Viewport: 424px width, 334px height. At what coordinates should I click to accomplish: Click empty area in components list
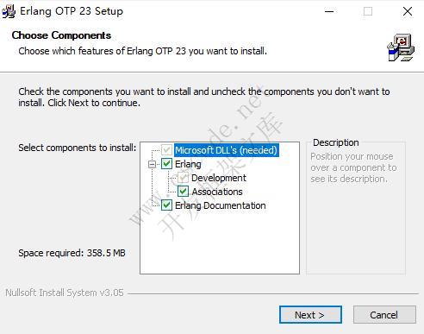(x=220, y=243)
